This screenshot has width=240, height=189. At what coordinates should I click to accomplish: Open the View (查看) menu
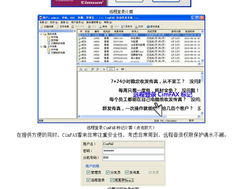pyautogui.click(x=64, y=22)
